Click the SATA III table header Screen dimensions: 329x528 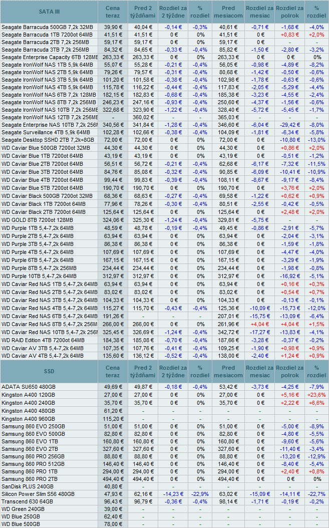[x=49, y=12]
